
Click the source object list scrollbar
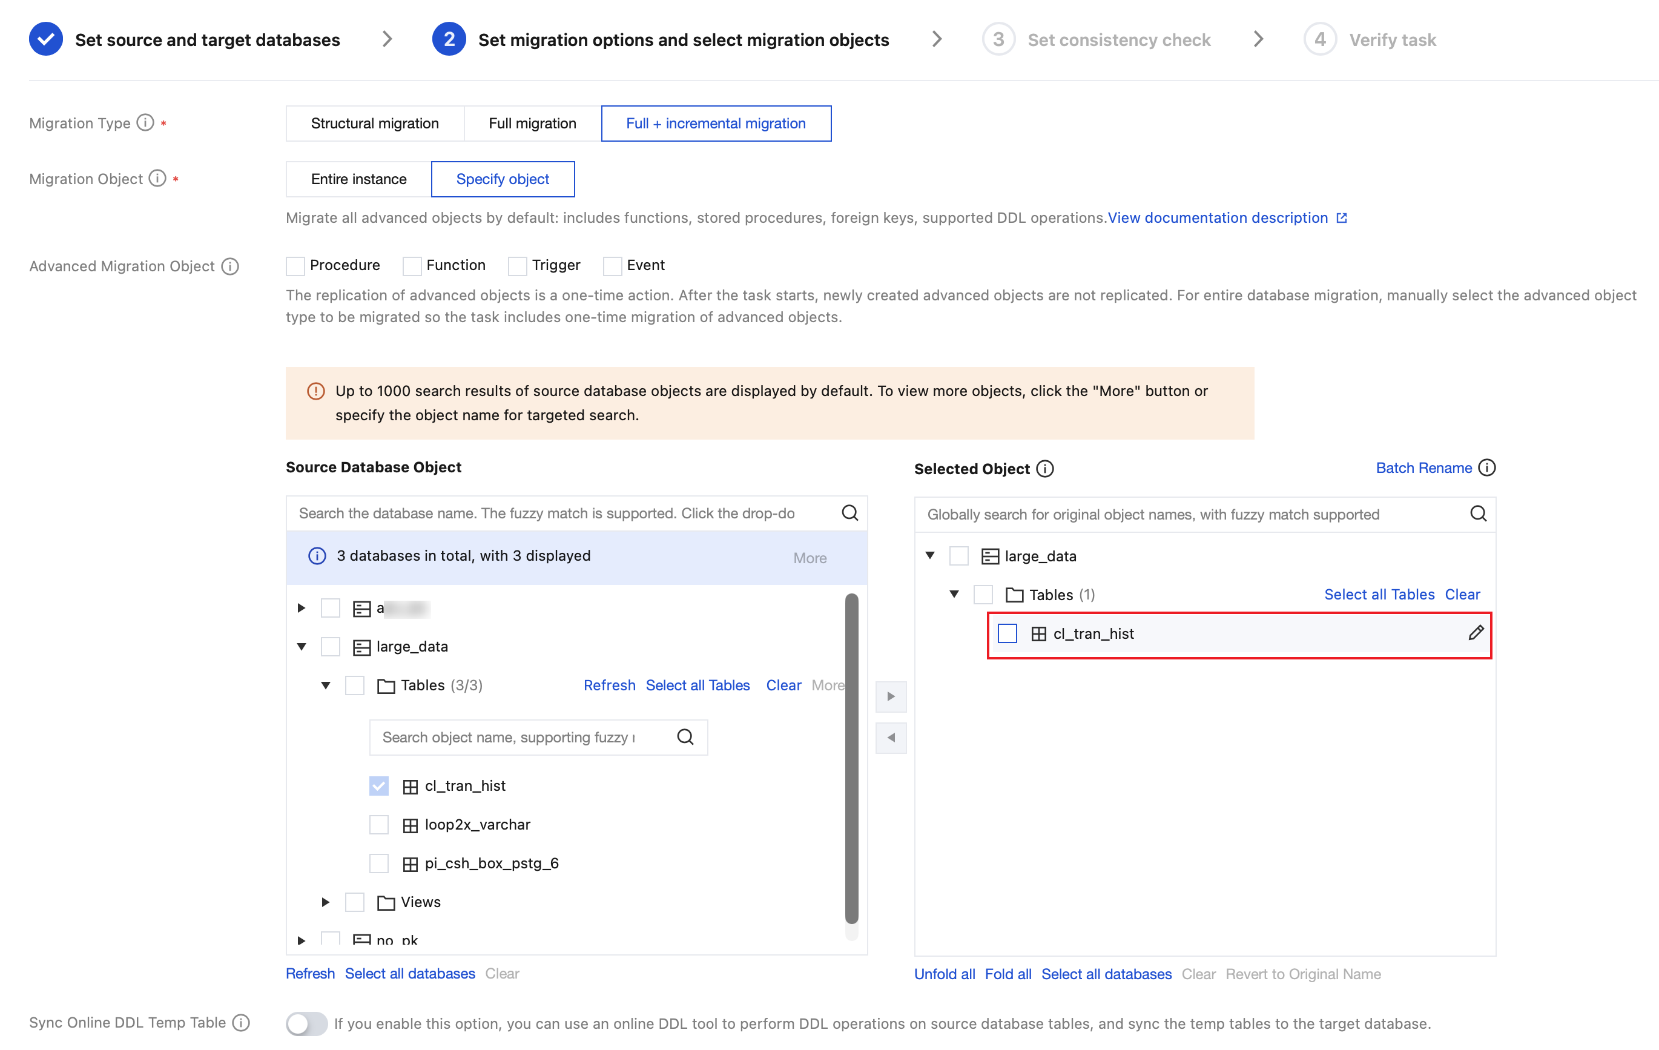tap(851, 758)
